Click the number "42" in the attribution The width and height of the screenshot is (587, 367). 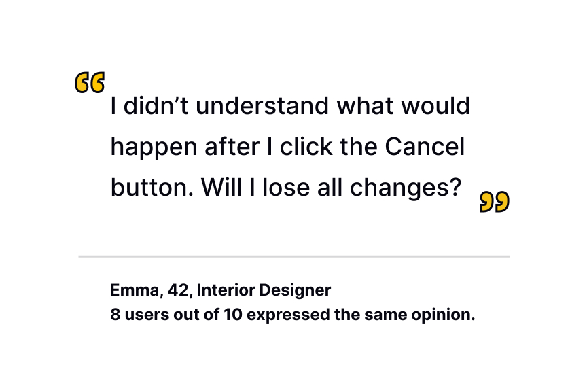179,290
